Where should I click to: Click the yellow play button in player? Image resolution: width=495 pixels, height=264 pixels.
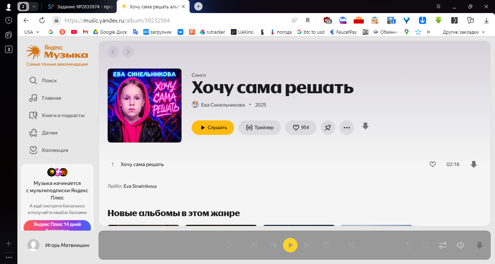[290, 245]
